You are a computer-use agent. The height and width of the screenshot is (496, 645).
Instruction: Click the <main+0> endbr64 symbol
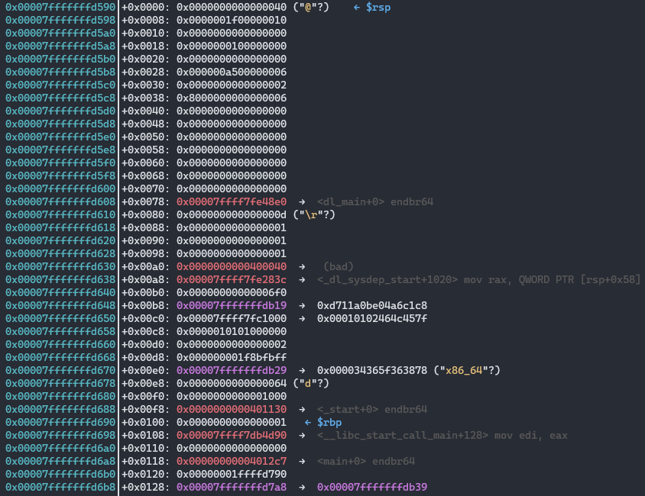pos(366,461)
